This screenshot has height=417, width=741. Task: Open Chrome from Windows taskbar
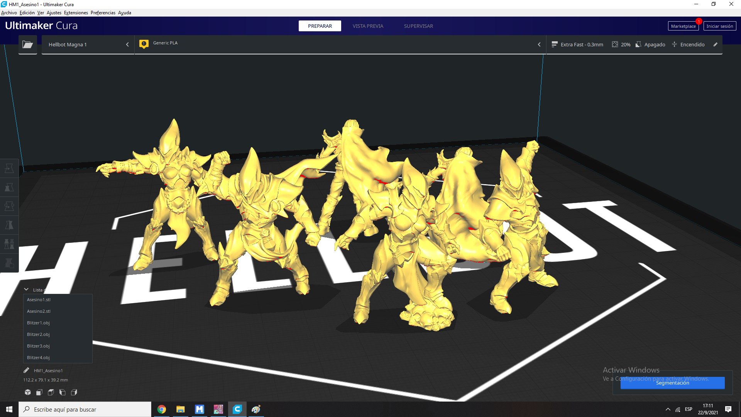tap(162, 409)
